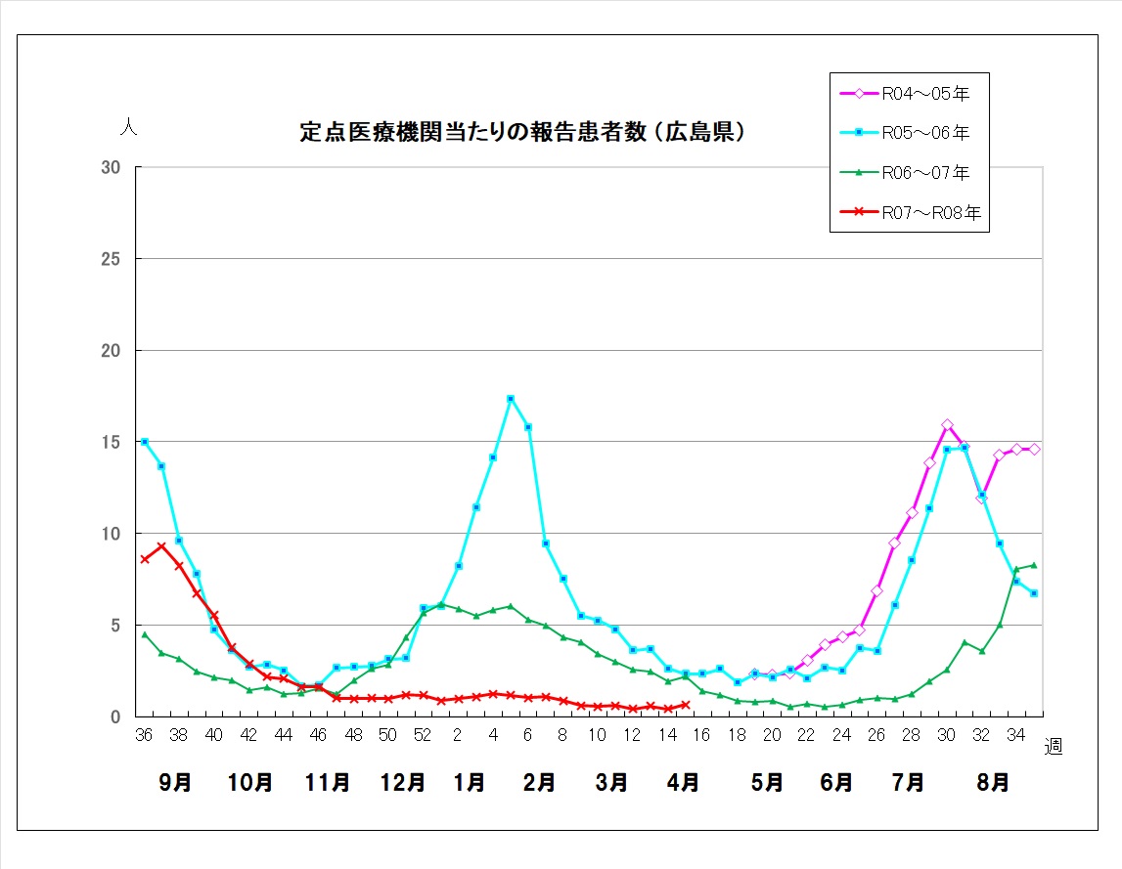Select the R06～07年 legend label
The image size is (1122, 869).
[x=924, y=173]
